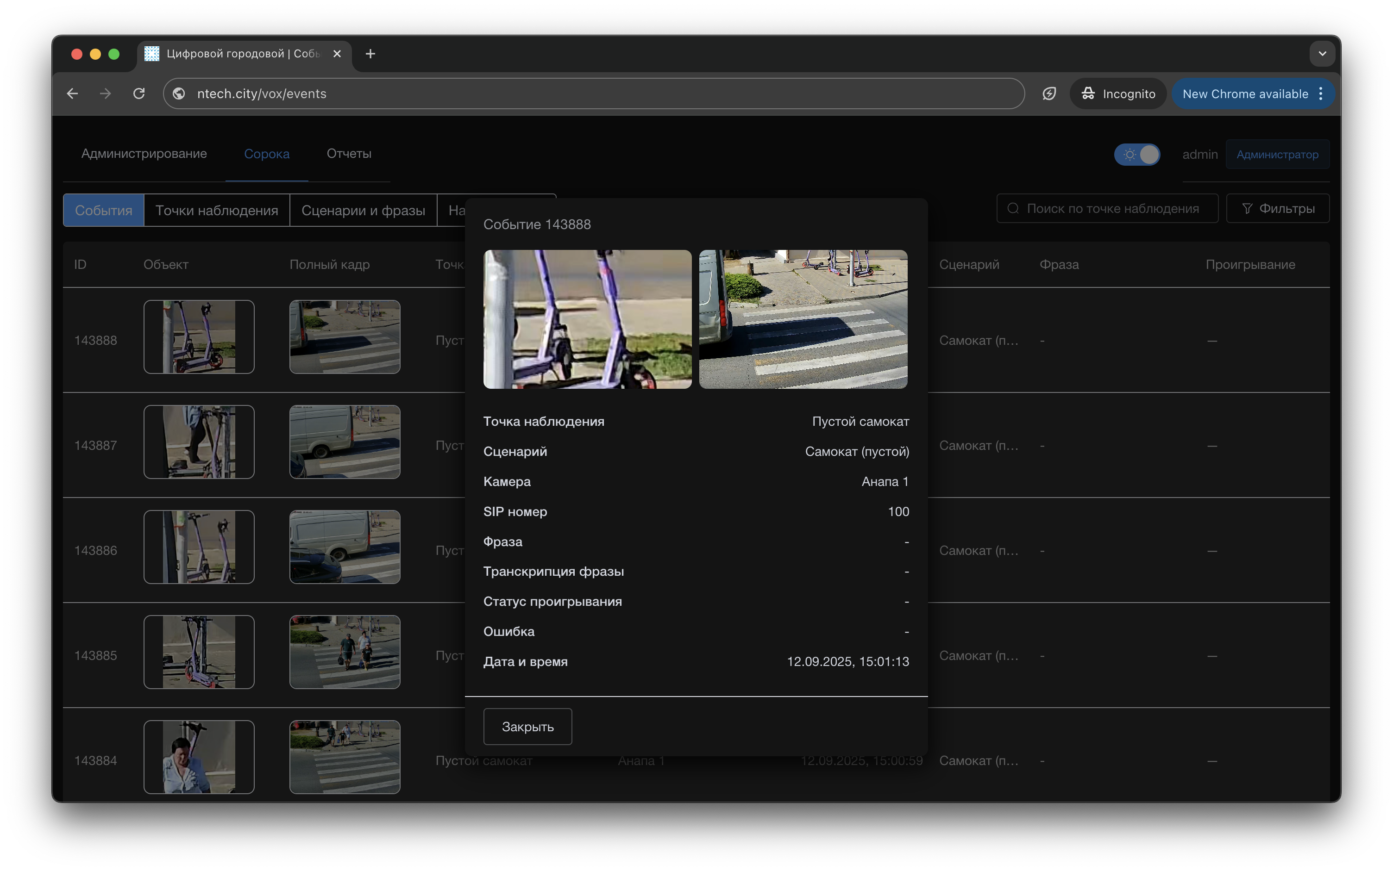Viewport: 1393px width, 871px height.
Task: Click the object thumbnail of event 143885
Action: coord(199,652)
